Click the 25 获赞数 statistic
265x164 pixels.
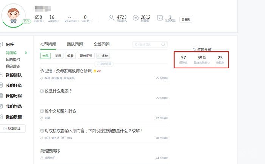click(x=220, y=60)
